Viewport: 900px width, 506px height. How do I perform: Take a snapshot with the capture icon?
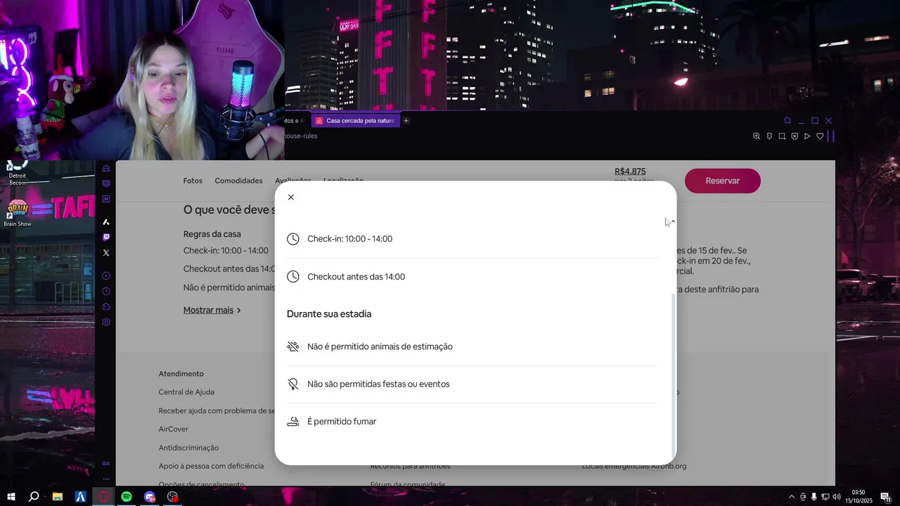(782, 136)
